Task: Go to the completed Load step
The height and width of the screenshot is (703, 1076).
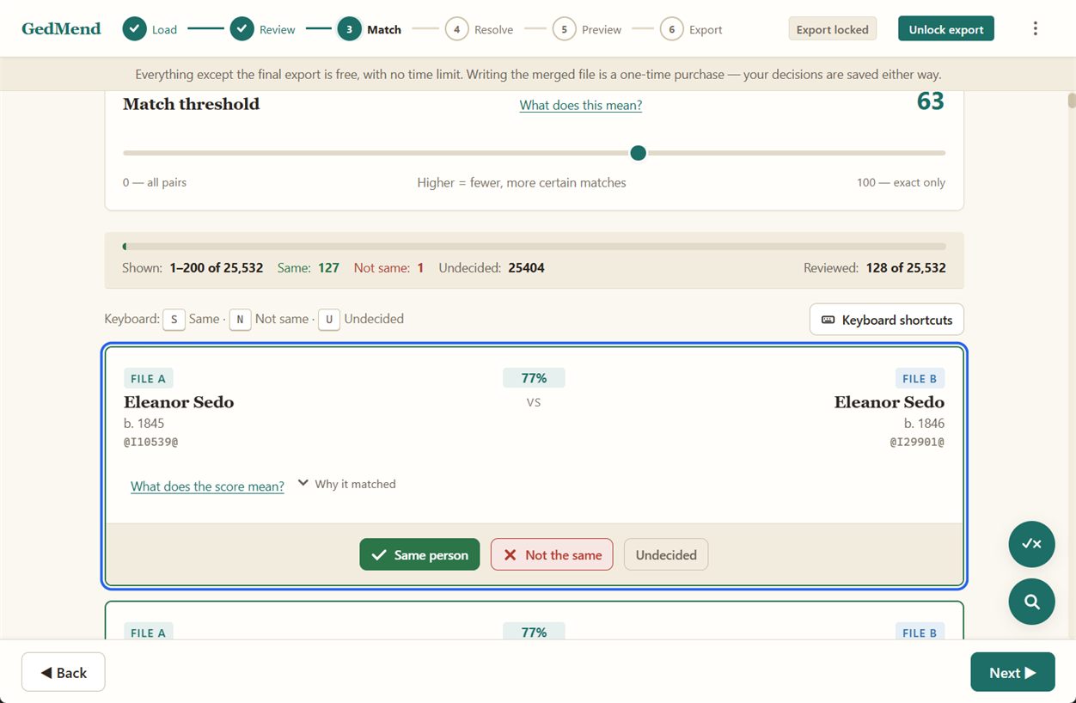Action: point(150,29)
